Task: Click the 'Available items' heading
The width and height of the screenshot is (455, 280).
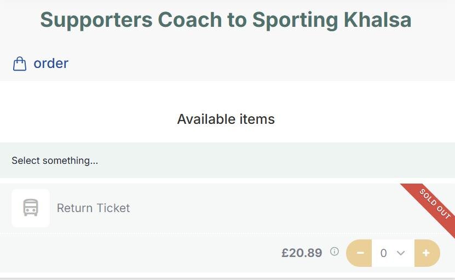Action: click(x=226, y=119)
